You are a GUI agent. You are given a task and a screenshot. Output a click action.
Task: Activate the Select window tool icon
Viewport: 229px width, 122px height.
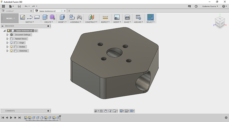(x=150, y=17)
